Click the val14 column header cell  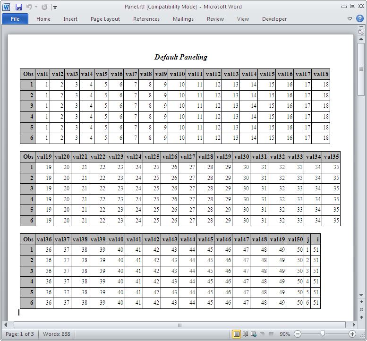click(x=249, y=74)
